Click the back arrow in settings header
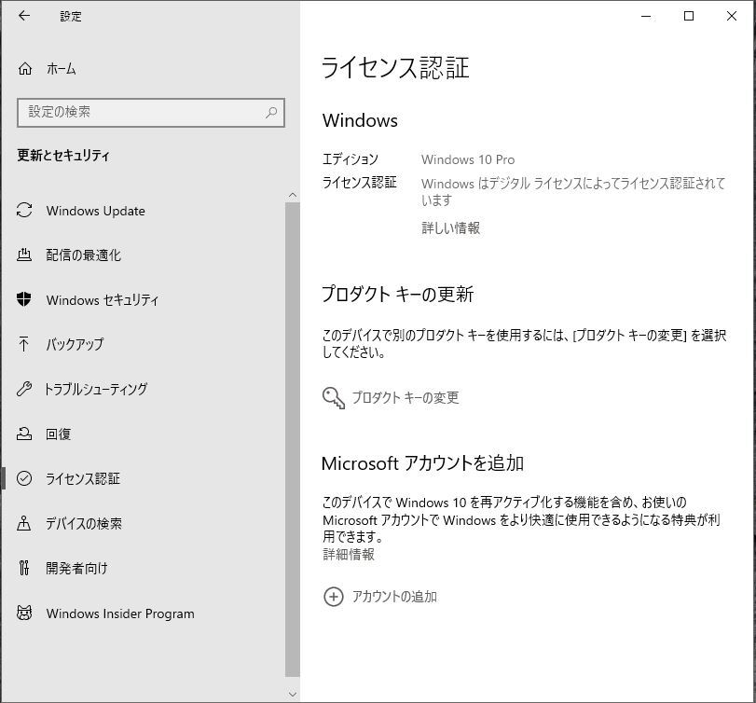This screenshot has width=756, height=703. (23, 16)
